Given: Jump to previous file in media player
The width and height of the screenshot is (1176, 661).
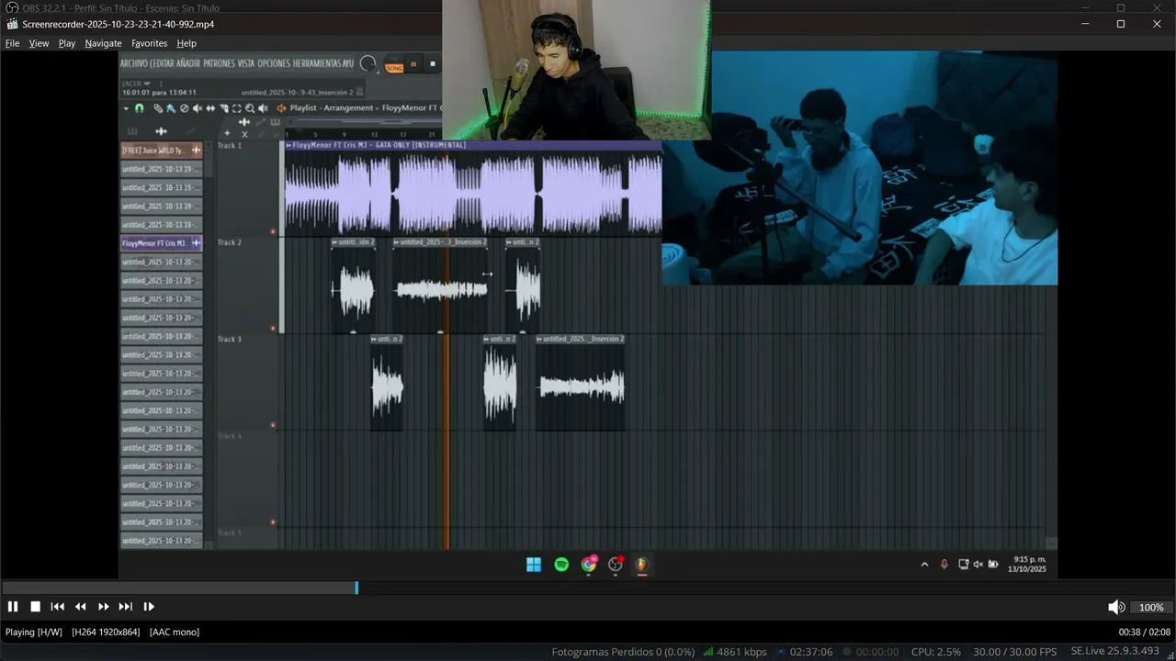Looking at the screenshot, I should tap(57, 607).
